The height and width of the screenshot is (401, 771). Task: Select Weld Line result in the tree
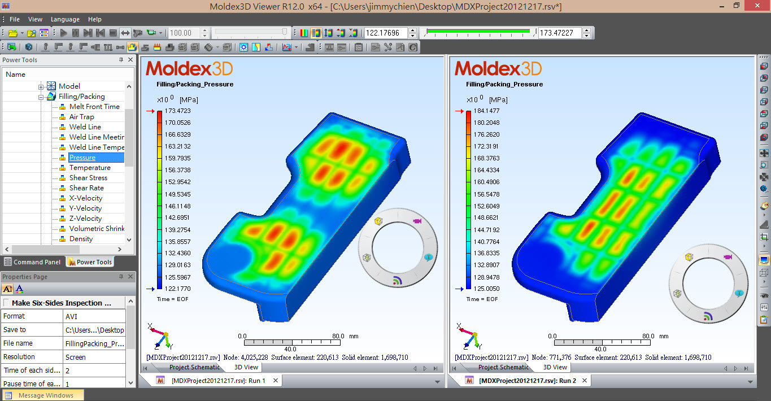click(85, 127)
